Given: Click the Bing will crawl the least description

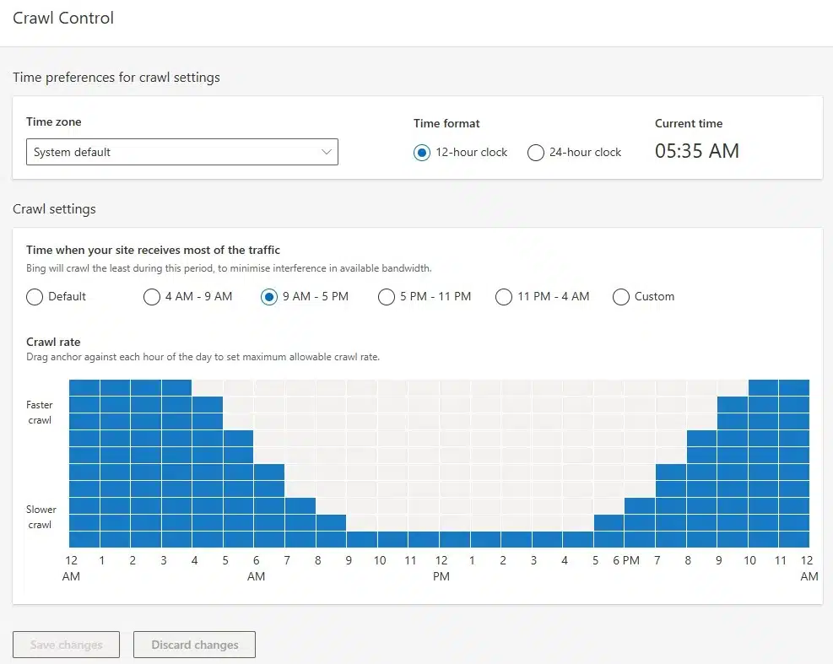Looking at the screenshot, I should (229, 268).
